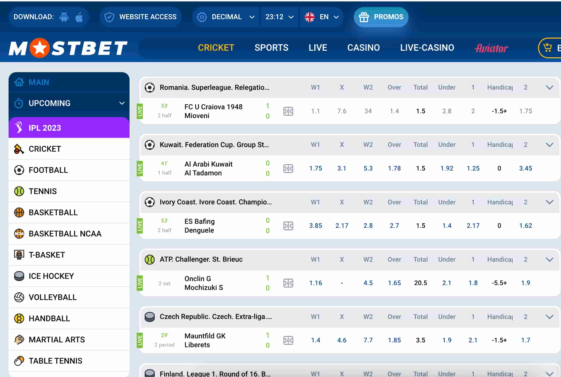Click the UK flag language icon
561x377 pixels.
309,17
